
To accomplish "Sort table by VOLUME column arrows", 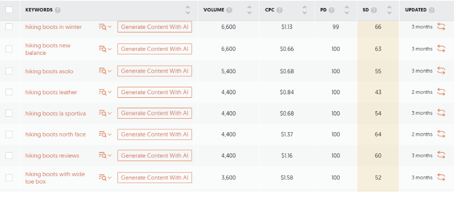I will tap(249, 10).
